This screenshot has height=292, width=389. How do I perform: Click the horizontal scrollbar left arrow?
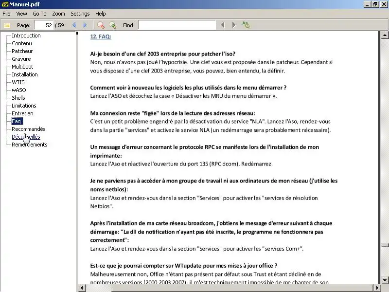[82, 288]
